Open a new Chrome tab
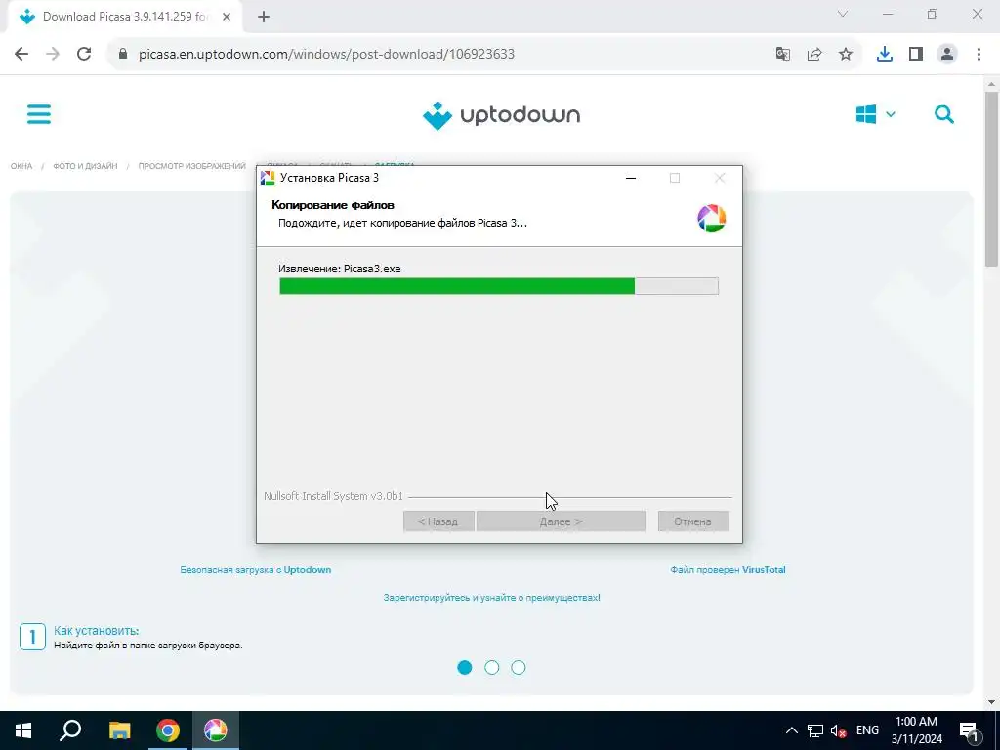Viewport: 1000px width, 750px height. [x=264, y=18]
